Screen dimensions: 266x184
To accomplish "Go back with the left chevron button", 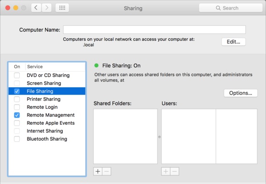I will pyautogui.click(x=36, y=8).
